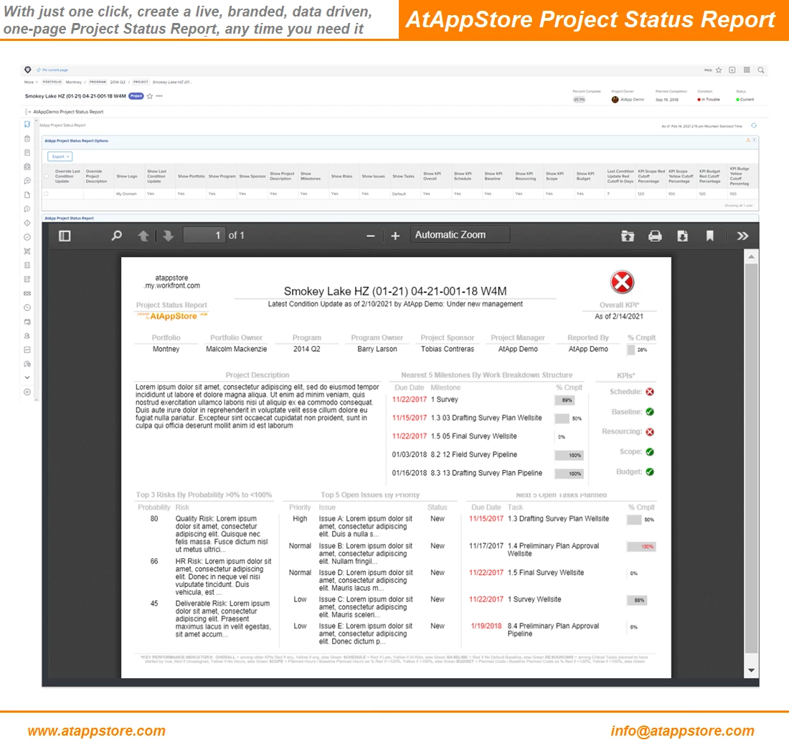Add sidebar section with plus circle

(x=27, y=392)
